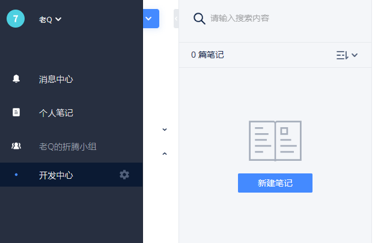Click the magnifier search icon
375x243 pixels.
coord(200,19)
